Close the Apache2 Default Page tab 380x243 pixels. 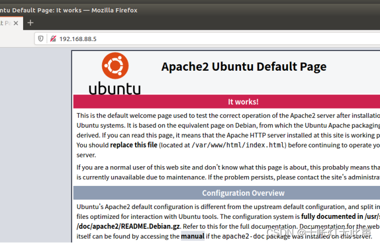pyautogui.click(x=16, y=23)
